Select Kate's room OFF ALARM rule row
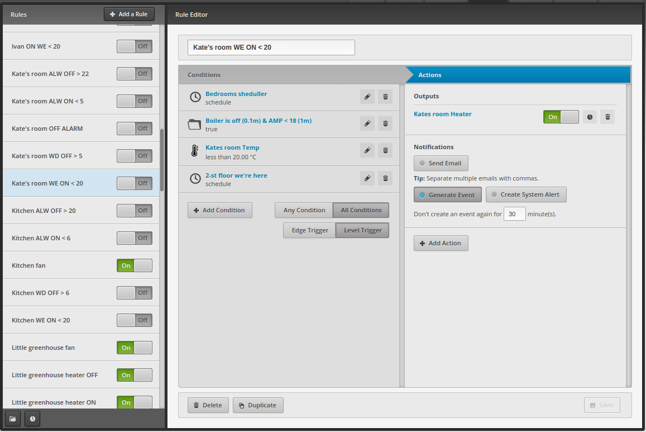Image resolution: width=646 pixels, height=432 pixels. (x=81, y=129)
